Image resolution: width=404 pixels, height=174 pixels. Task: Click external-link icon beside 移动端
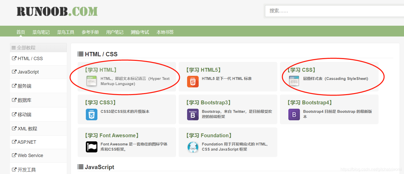pyautogui.click(x=14, y=114)
